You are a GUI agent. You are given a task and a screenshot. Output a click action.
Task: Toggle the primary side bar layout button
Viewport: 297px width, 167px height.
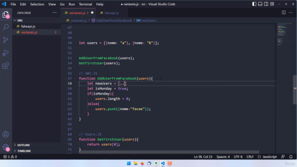pyautogui.click(x=254, y=4)
